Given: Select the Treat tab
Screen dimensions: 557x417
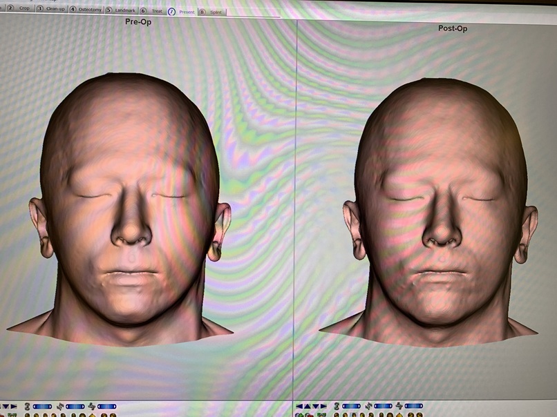Looking at the screenshot, I should coord(152,11).
